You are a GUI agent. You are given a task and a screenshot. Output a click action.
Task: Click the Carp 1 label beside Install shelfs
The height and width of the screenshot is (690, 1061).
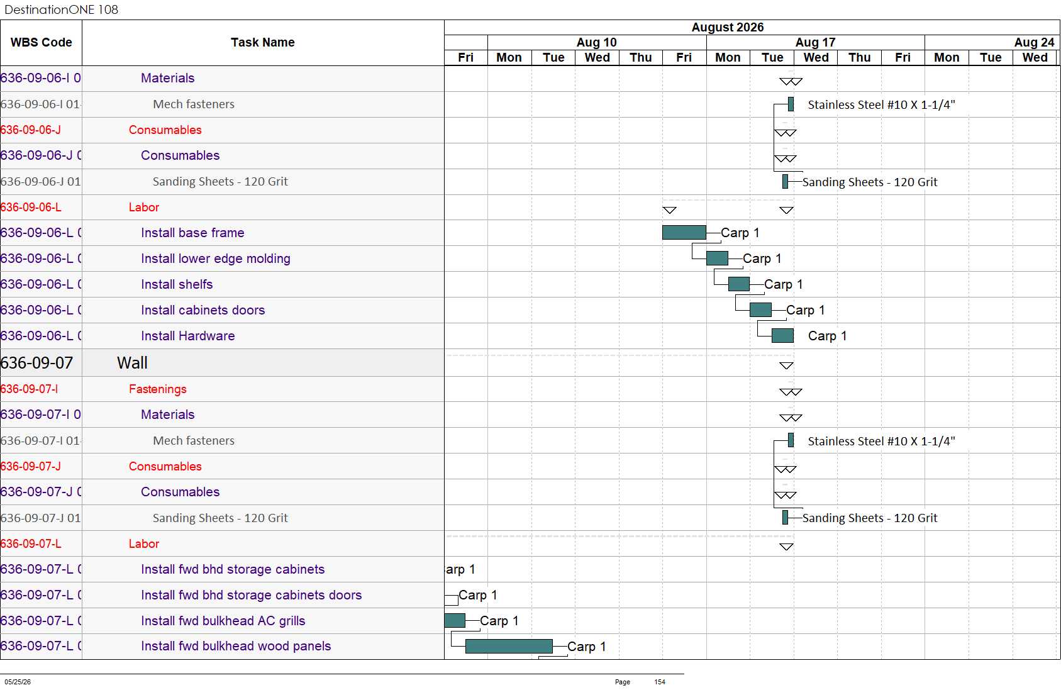pos(784,284)
